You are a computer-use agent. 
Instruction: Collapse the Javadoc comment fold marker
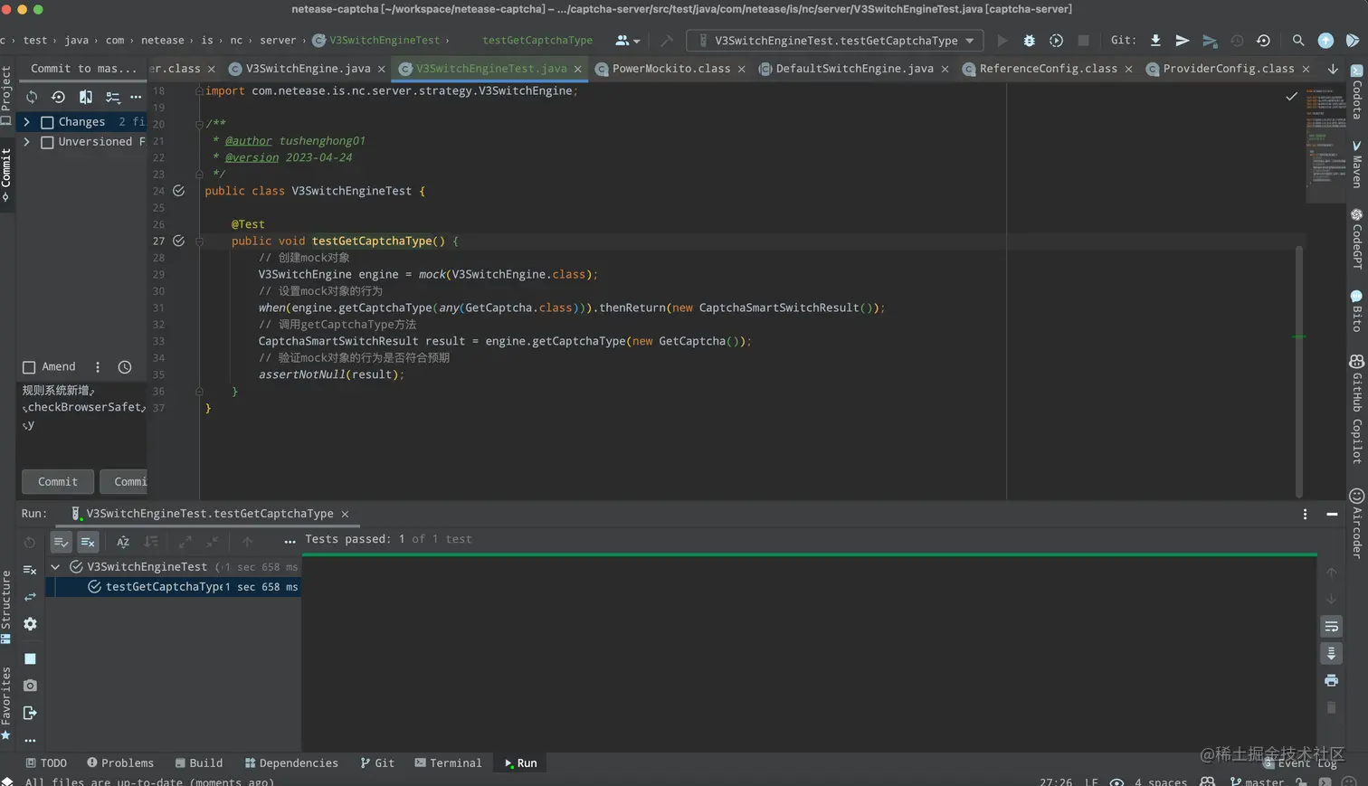199,124
